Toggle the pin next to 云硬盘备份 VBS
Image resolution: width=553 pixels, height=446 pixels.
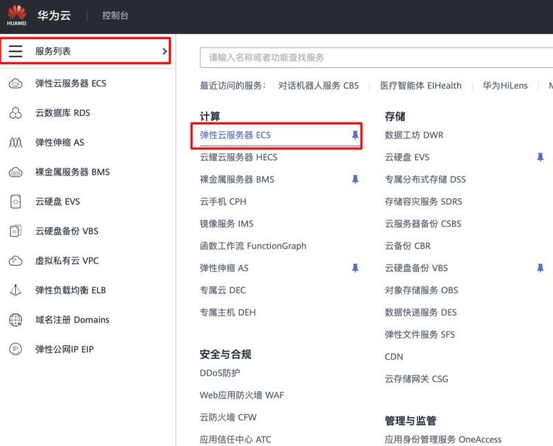click(x=540, y=268)
